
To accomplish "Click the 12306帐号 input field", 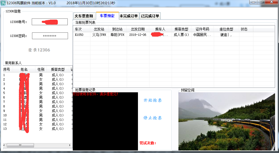I will [x=50, y=22].
